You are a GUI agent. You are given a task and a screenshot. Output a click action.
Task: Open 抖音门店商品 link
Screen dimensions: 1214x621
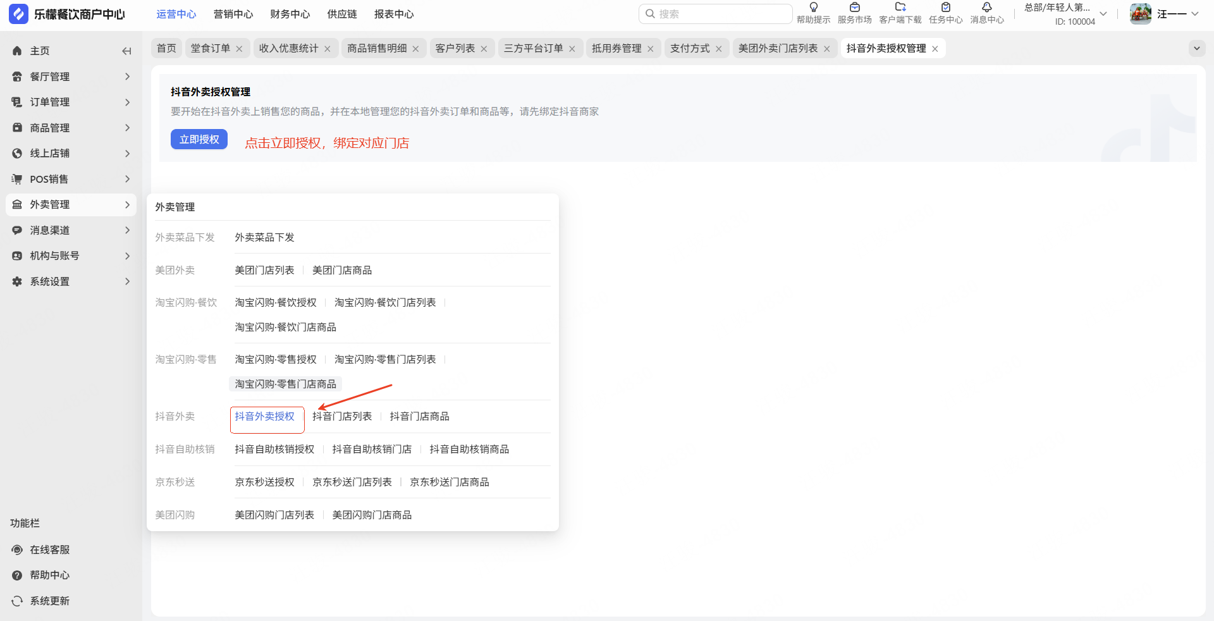point(420,417)
